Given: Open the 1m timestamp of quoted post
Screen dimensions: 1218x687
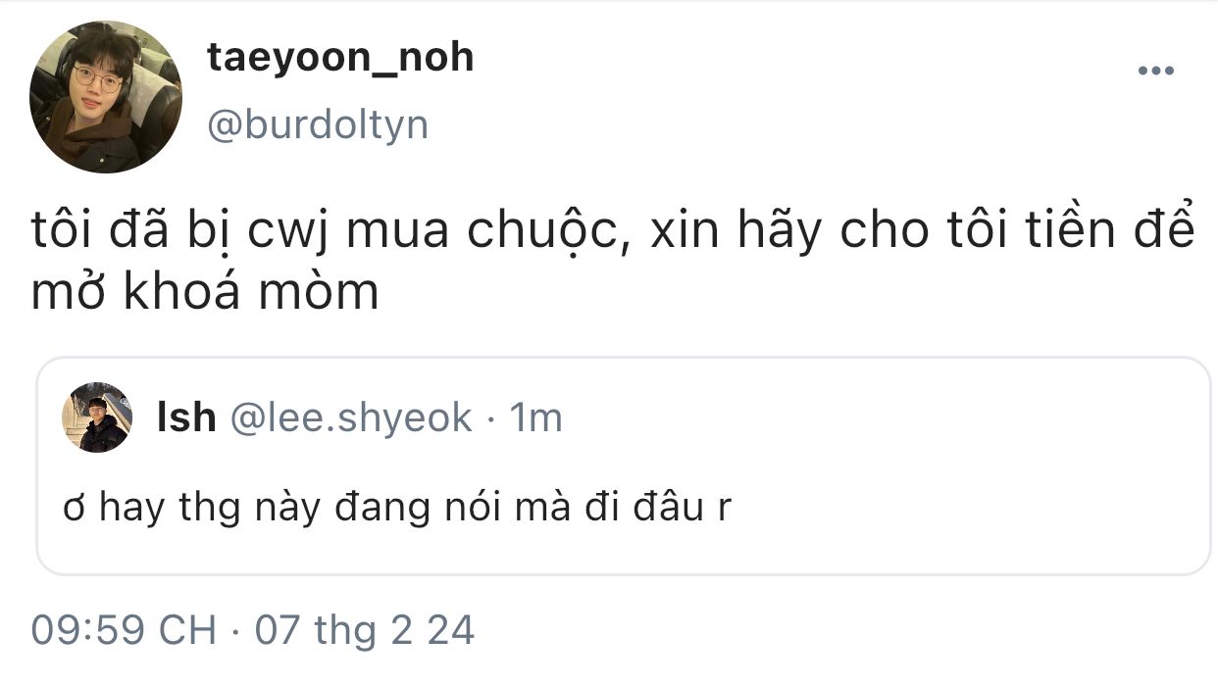Looking at the screenshot, I should click(537, 418).
